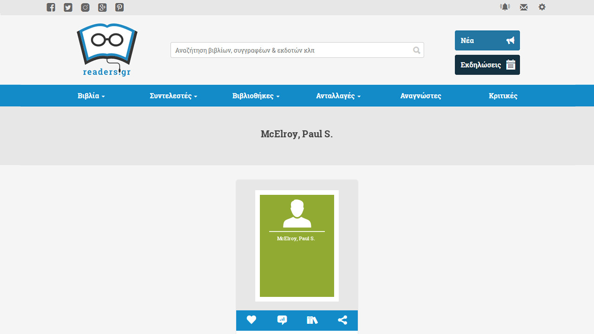Image resolution: width=594 pixels, height=334 pixels.
Task: Open the Pinterest social icon
Action: tap(120, 7)
